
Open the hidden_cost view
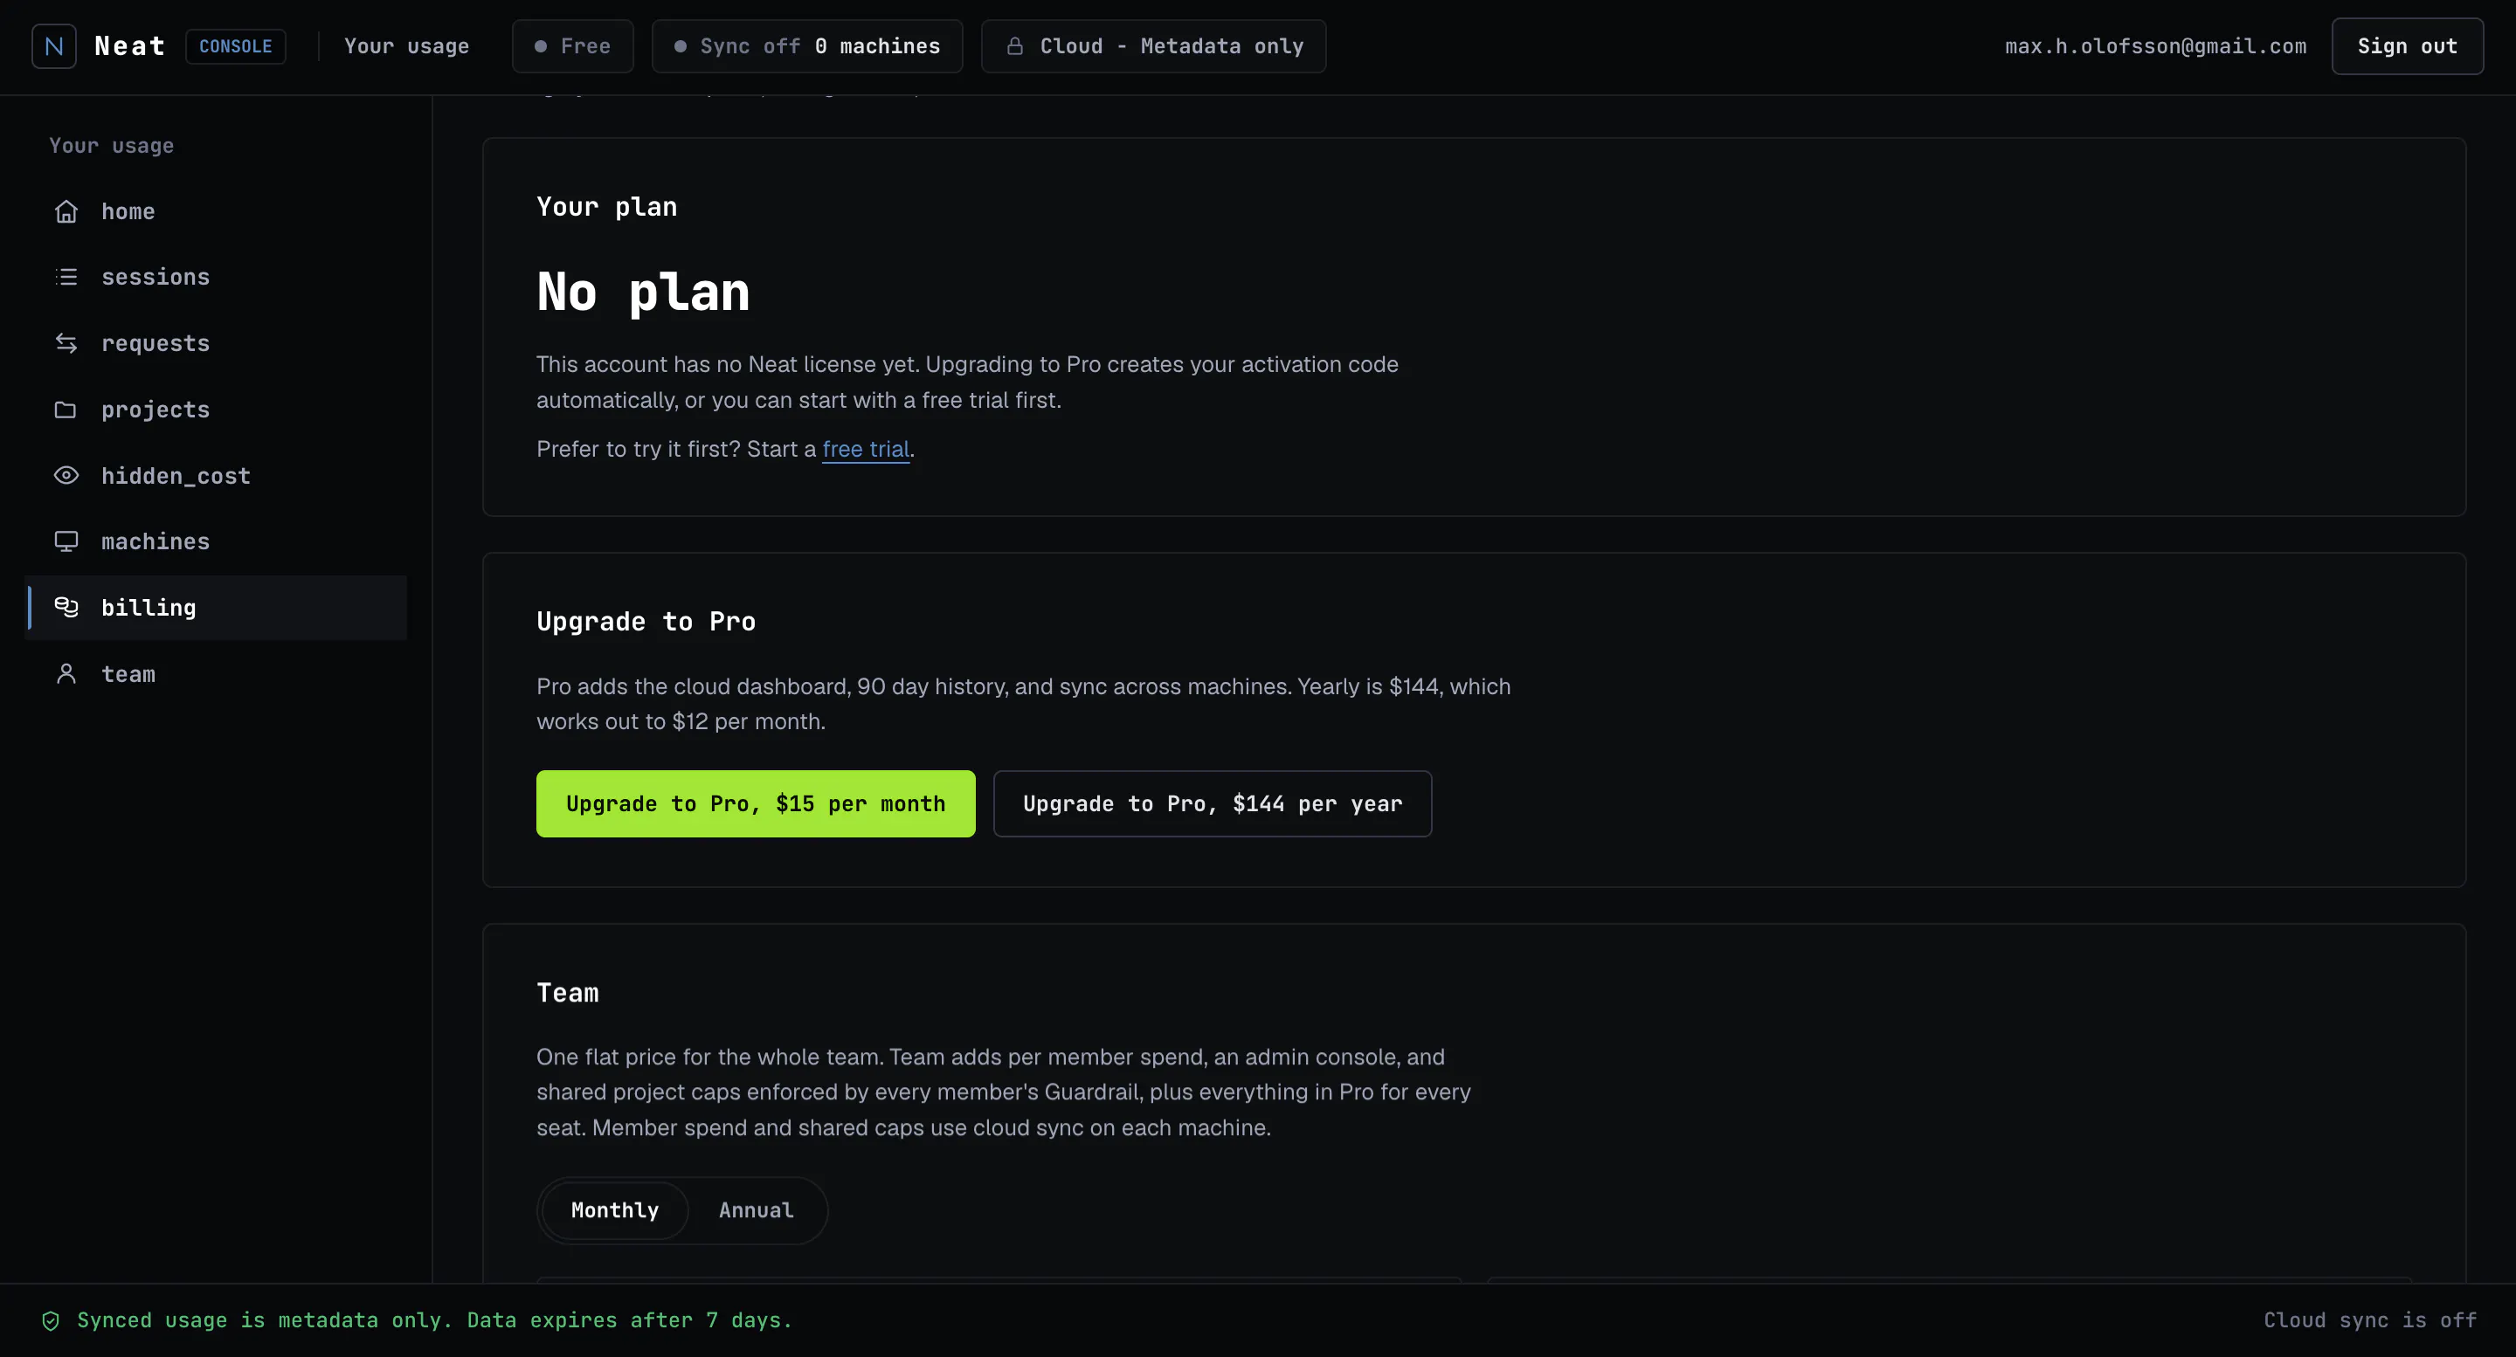coord(216,475)
